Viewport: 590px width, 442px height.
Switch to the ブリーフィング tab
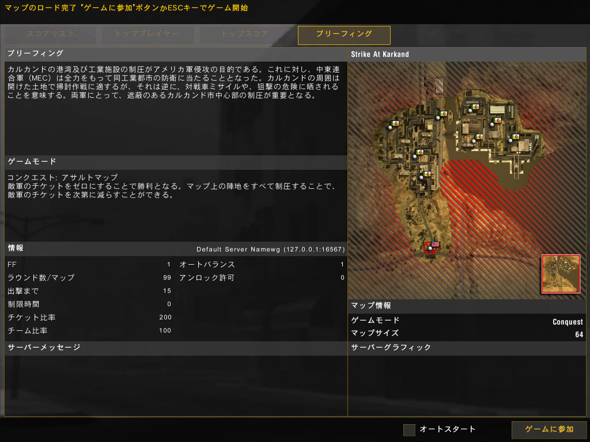click(344, 35)
